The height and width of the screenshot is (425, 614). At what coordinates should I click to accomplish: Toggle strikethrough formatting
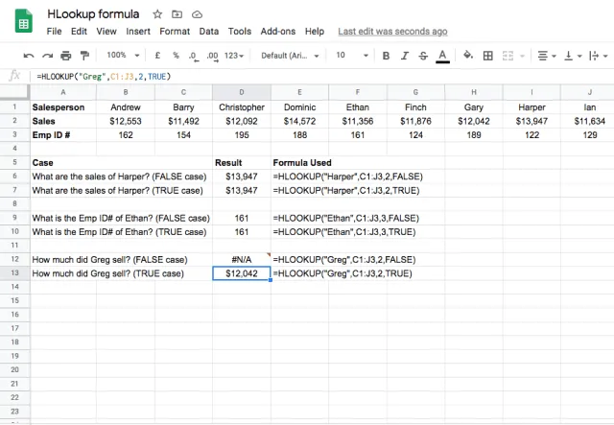(423, 56)
